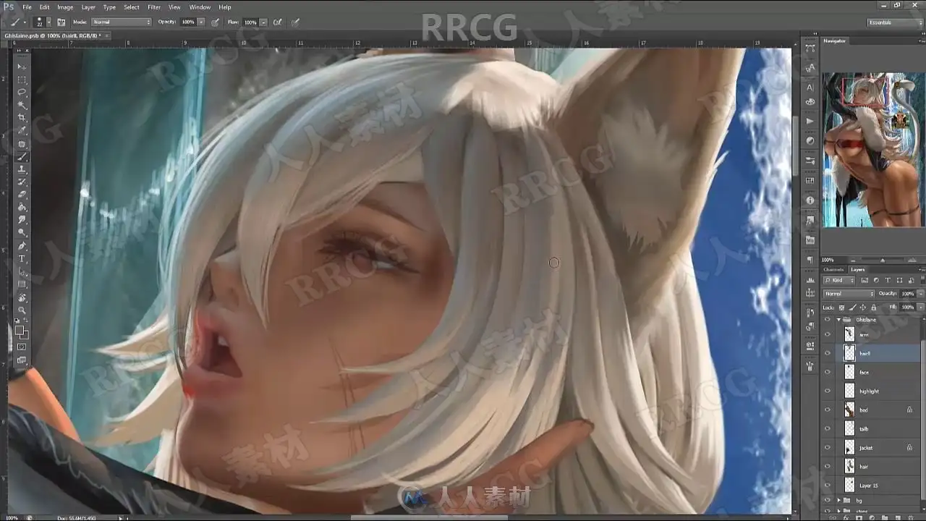The width and height of the screenshot is (926, 521).
Task: Open the Actions panel icon in the side strip
Action: click(810, 121)
